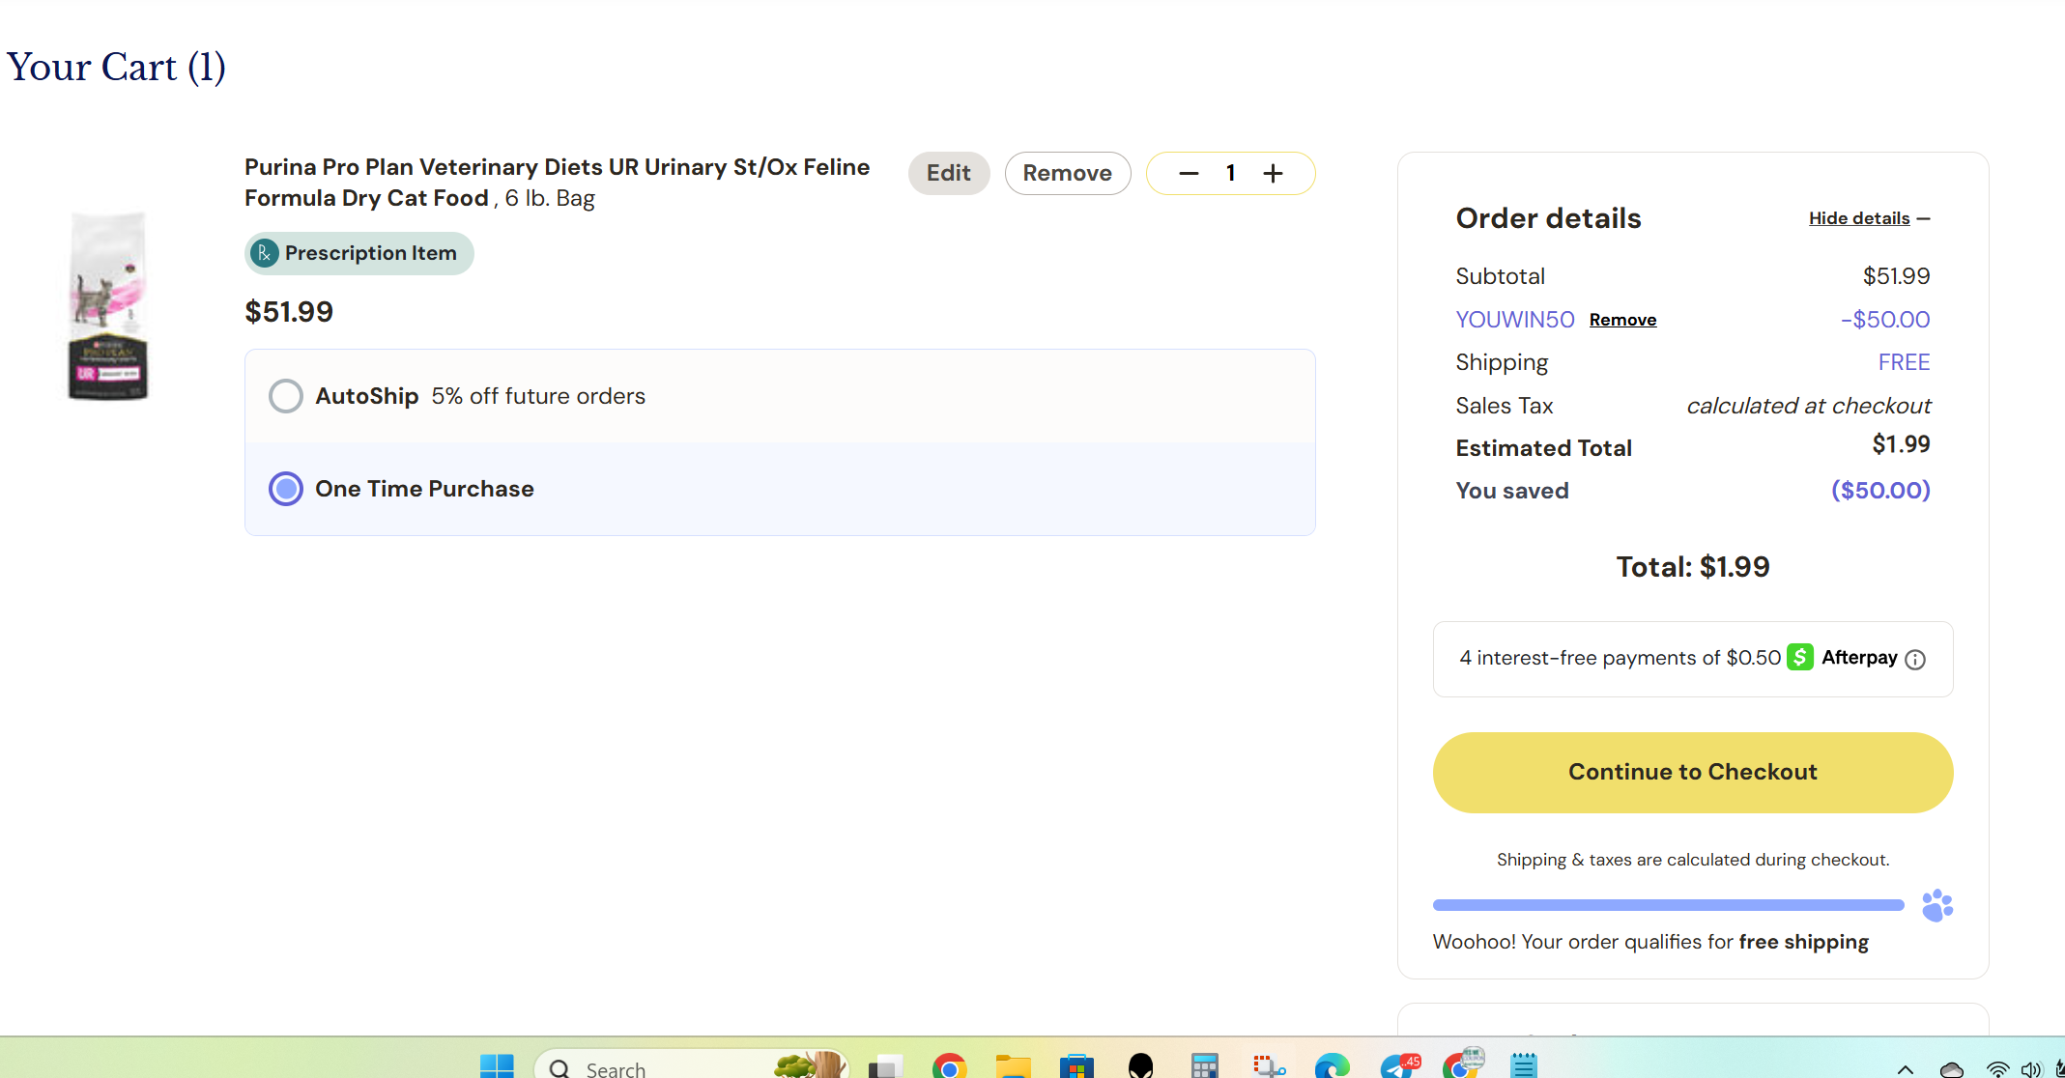2065x1078 pixels.
Task: Increase the item quantity with the plus icon
Action: tap(1273, 174)
